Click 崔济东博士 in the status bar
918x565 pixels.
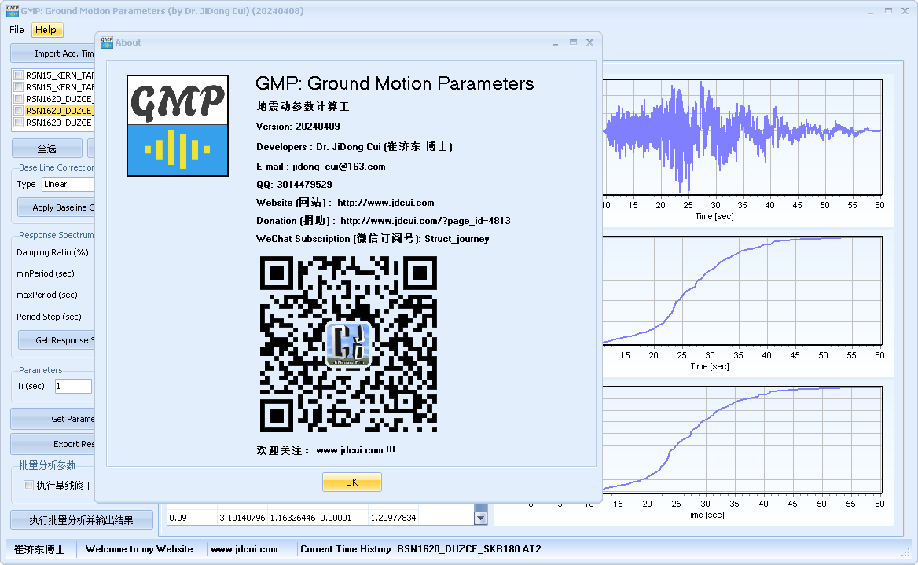click(39, 549)
